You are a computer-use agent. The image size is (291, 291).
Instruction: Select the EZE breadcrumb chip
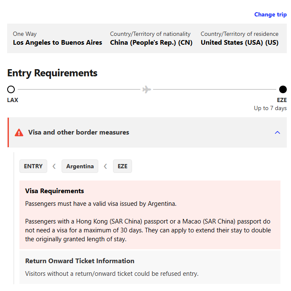pos(122,166)
